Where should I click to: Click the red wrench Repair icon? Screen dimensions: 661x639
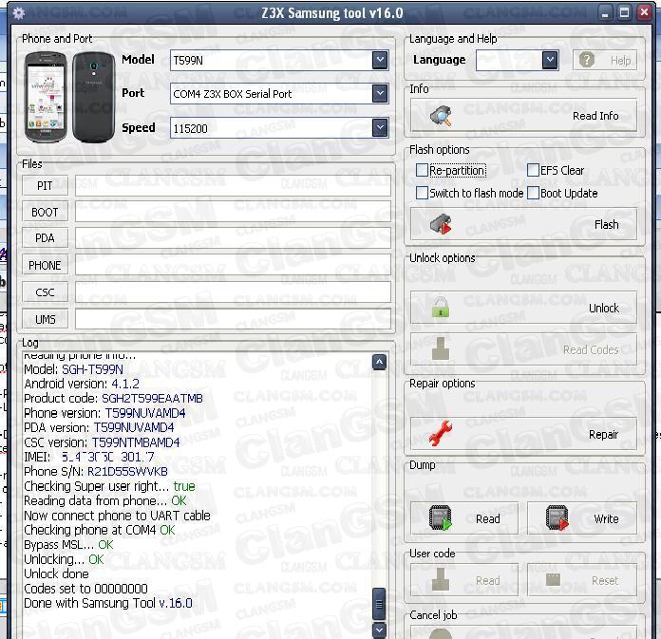441,433
